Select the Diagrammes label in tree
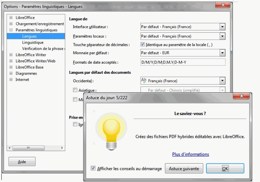This screenshot has height=182, width=260. coord(26,73)
